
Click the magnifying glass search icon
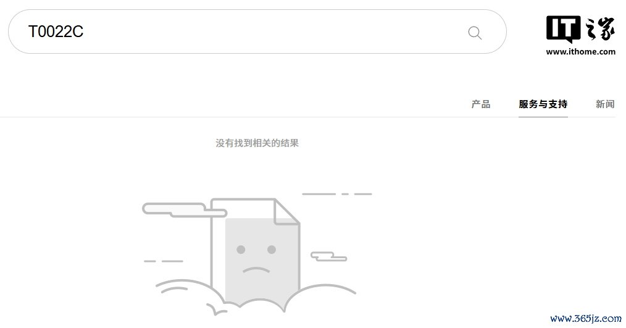point(475,33)
